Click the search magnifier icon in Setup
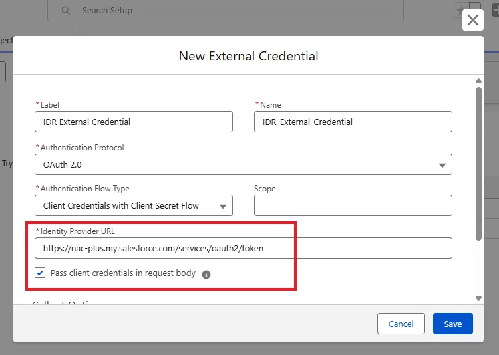The width and height of the screenshot is (499, 355). click(66, 11)
